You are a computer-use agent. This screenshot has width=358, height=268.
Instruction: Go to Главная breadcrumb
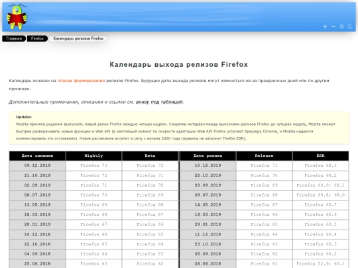click(x=14, y=38)
